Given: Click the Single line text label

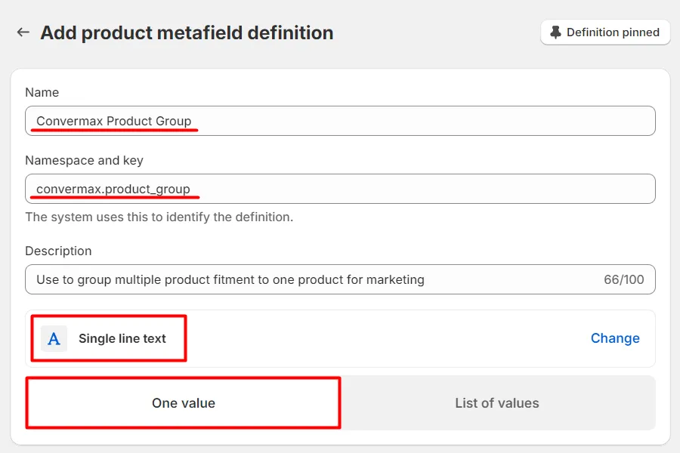Looking at the screenshot, I should coord(122,338).
